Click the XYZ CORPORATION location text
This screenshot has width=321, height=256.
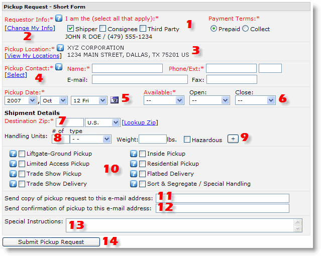point(95,48)
